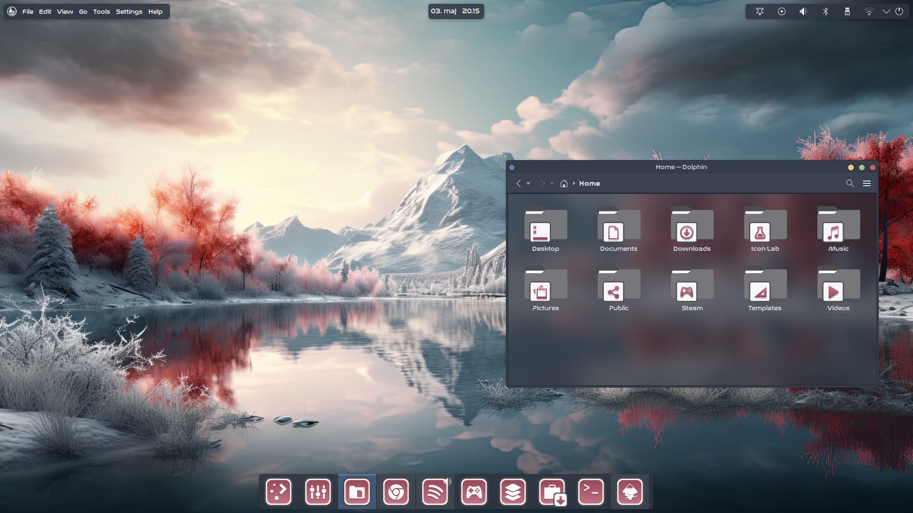Launch the gamepad app in dock
This screenshot has width=913, height=513.
[x=474, y=492]
